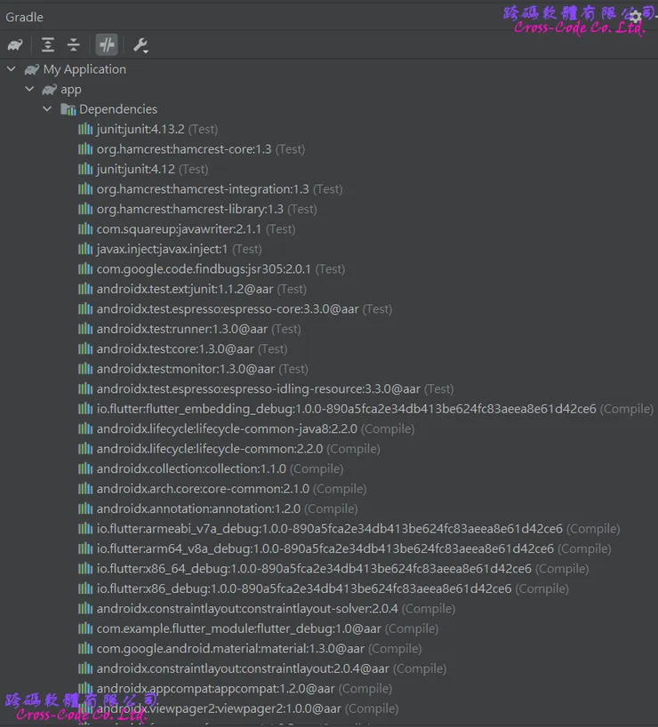The image size is (658, 727).
Task: Click library icon beside androidx.test:core:1.3.0@aar
Action: click(x=85, y=348)
